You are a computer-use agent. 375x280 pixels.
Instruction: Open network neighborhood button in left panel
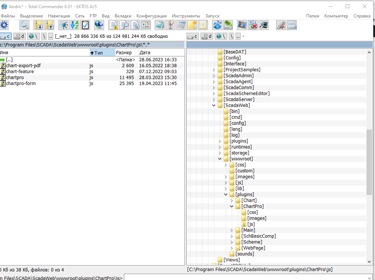tap(33, 36)
